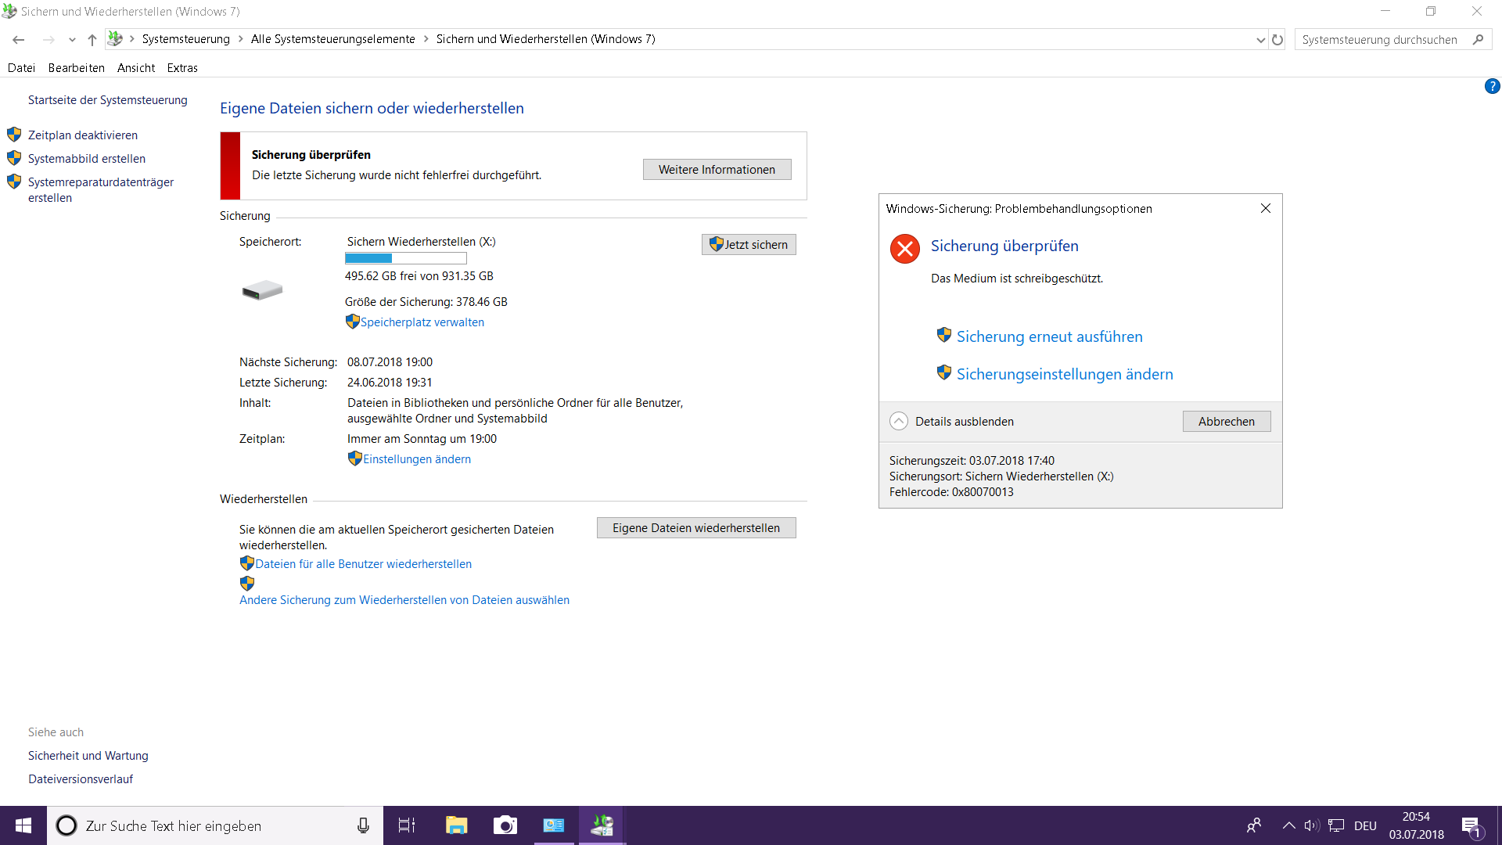Image resolution: width=1502 pixels, height=845 pixels.
Task: Click the back navigation arrow
Action: click(x=18, y=39)
